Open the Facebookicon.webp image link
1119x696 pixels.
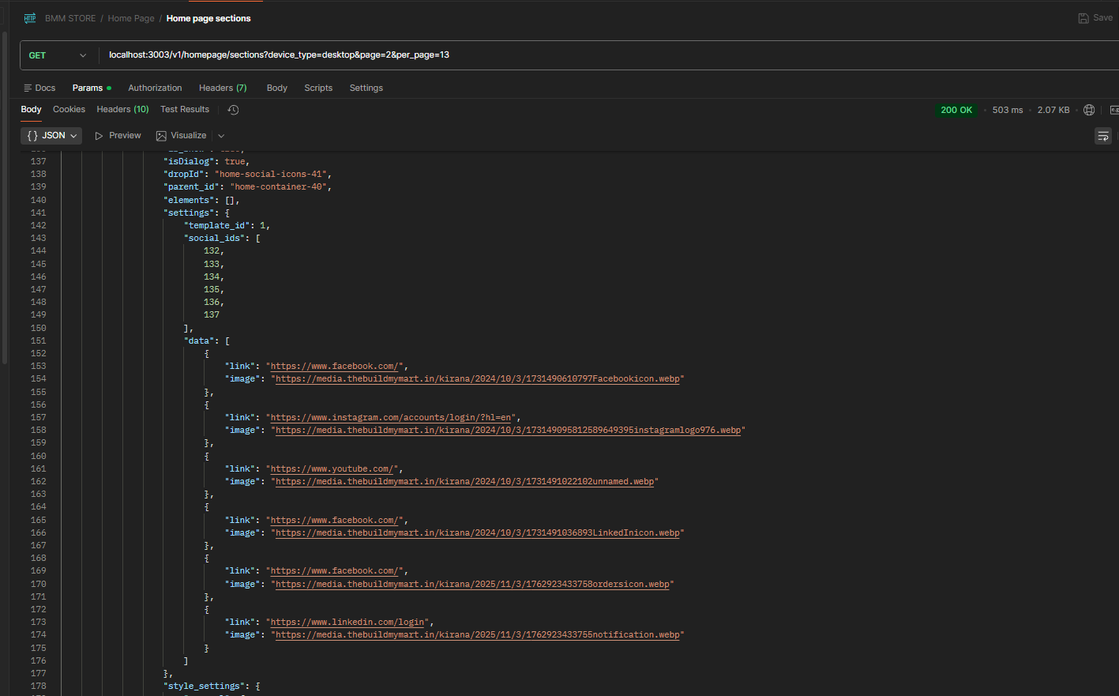[x=478, y=379]
